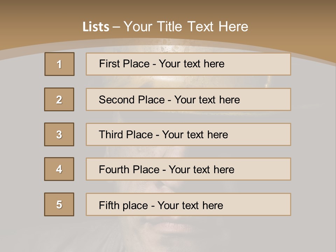
Task: Click the bold word Lists in title
Action: click(x=96, y=27)
